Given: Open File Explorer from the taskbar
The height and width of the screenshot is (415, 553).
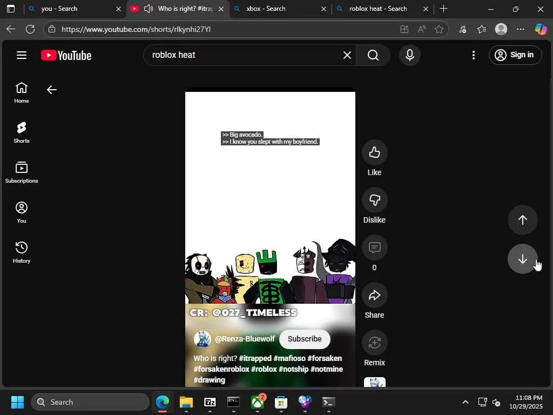Looking at the screenshot, I should (x=186, y=402).
